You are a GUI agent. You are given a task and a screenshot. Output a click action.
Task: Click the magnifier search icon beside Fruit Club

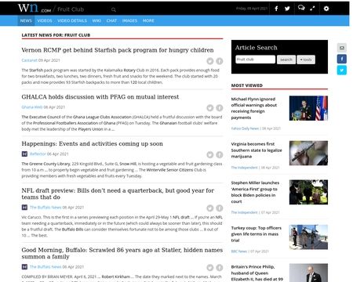(114, 9)
